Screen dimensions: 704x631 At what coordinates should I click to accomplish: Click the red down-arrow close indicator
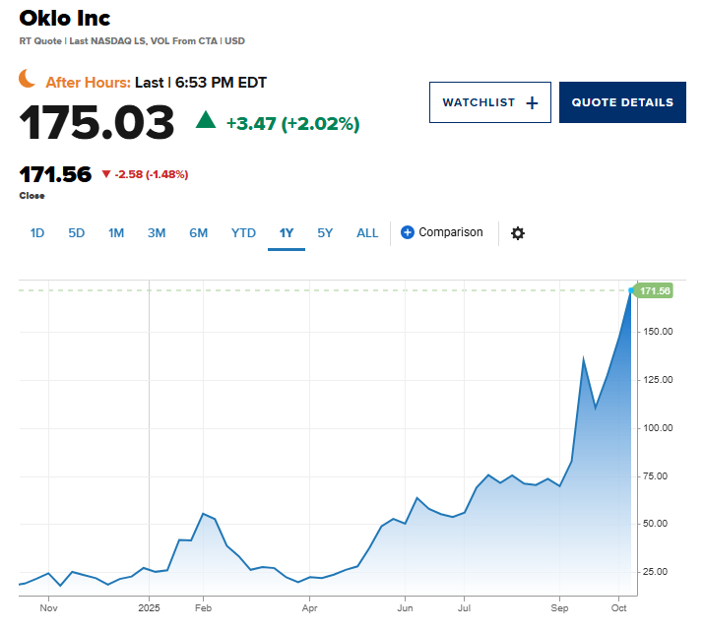point(106,174)
